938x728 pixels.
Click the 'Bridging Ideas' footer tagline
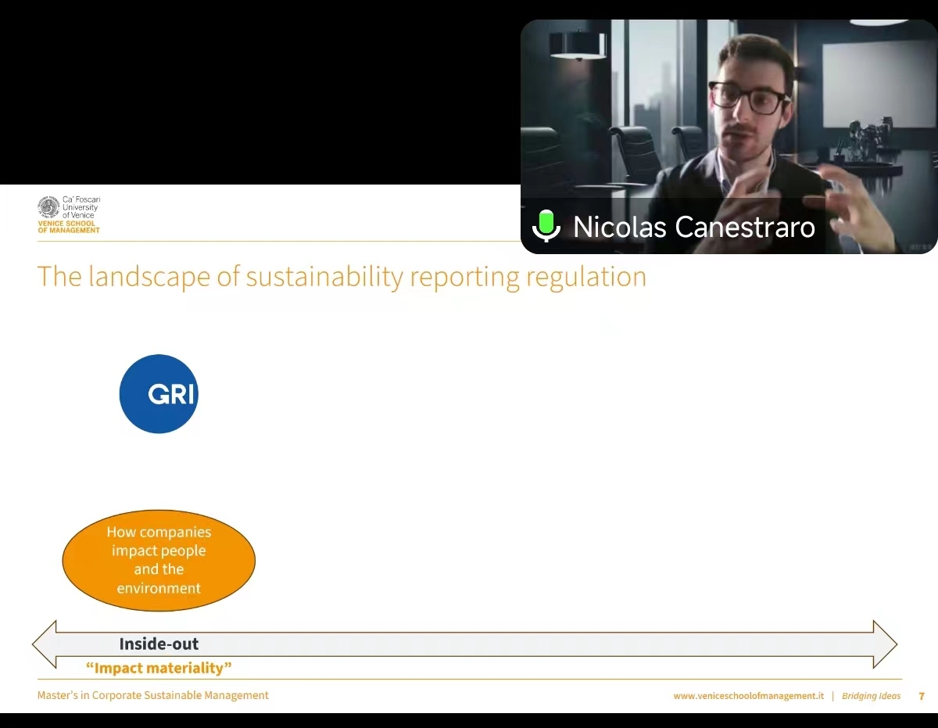pos(871,696)
